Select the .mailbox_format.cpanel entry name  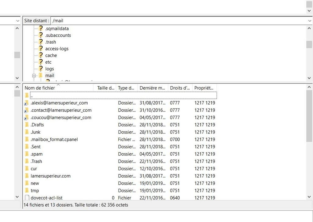pos(54,140)
